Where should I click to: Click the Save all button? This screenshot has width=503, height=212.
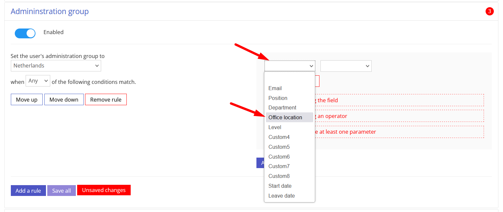tap(61, 191)
